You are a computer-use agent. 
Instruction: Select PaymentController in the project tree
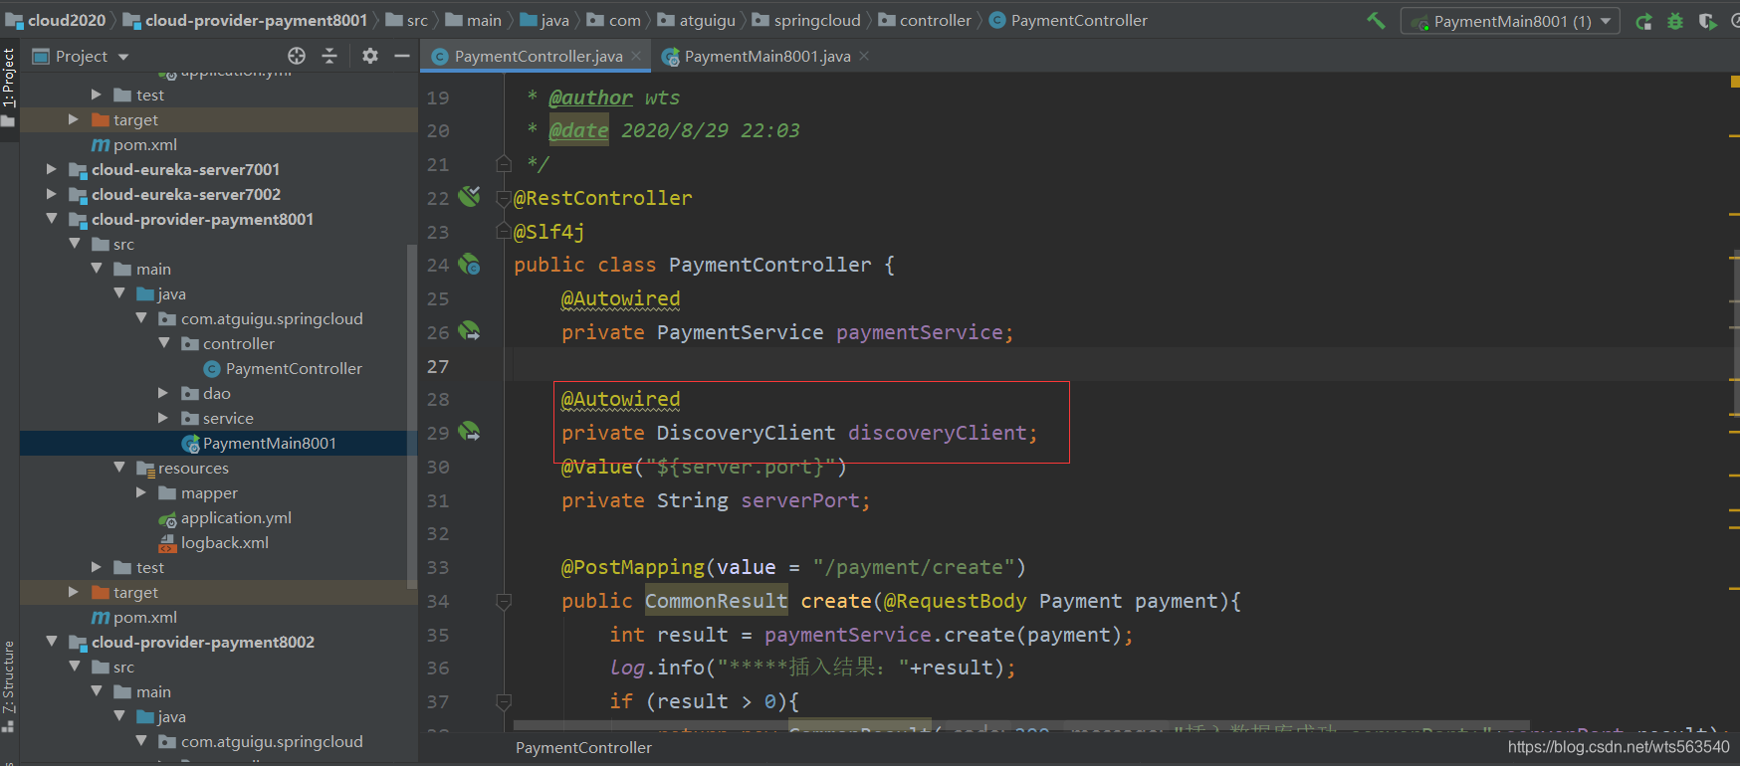click(283, 368)
